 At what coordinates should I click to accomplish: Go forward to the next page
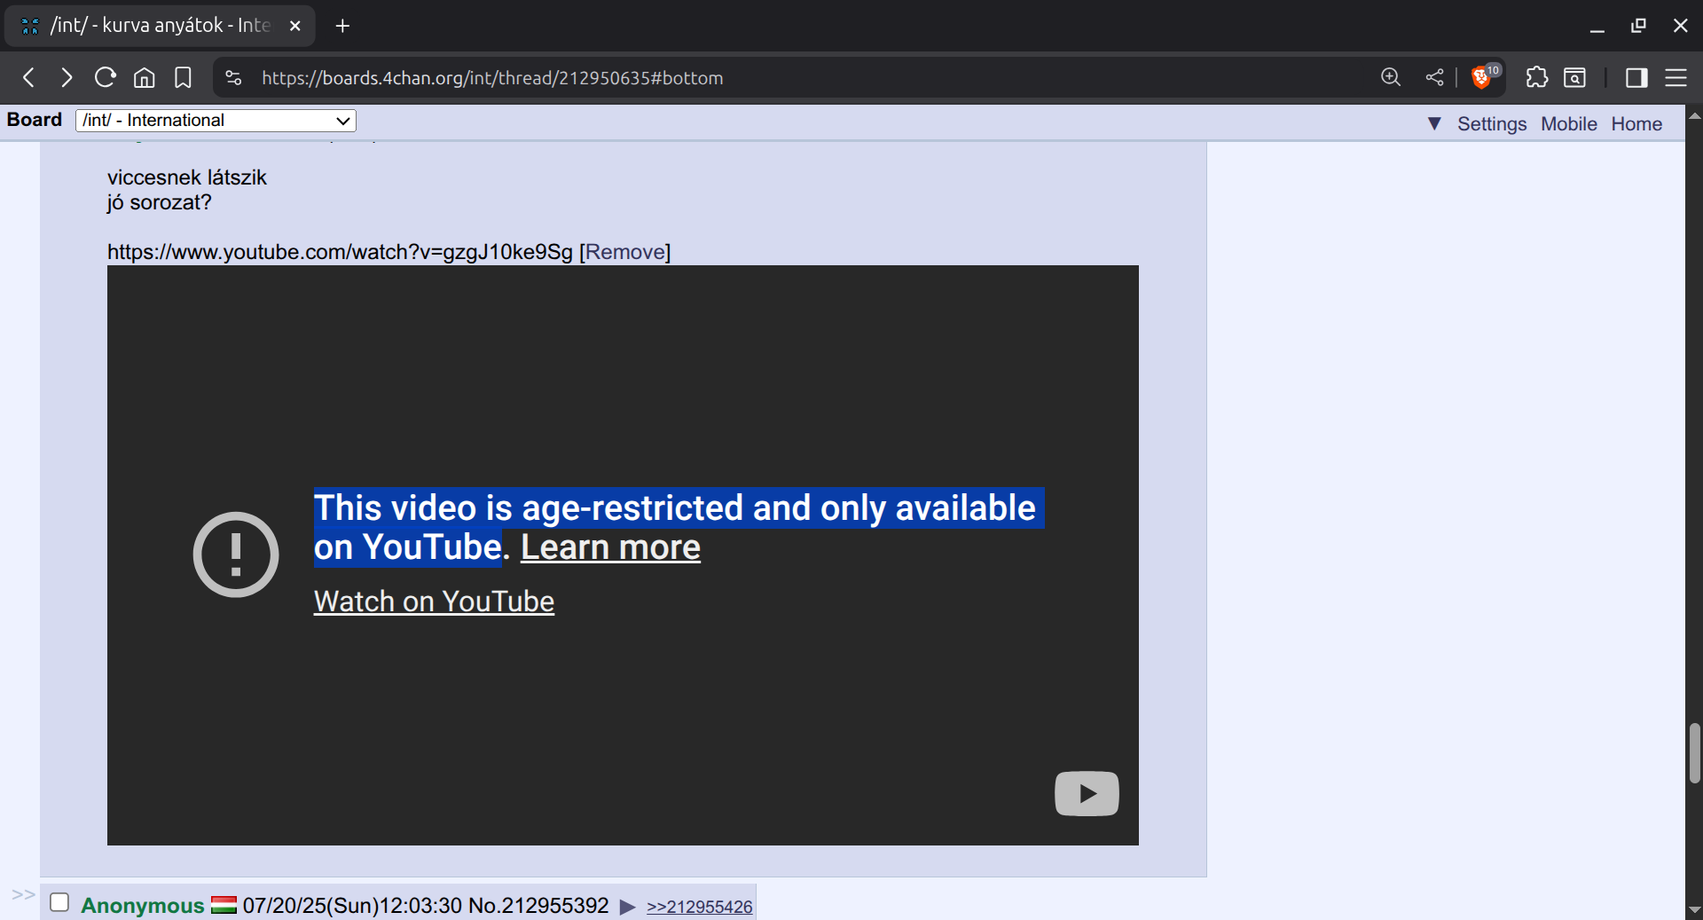[67, 78]
